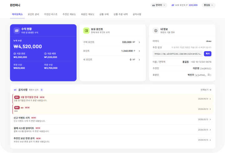Open 결제 시스템 업데이트 via its chevron
The image size is (225, 153).
click(x=210, y=130)
